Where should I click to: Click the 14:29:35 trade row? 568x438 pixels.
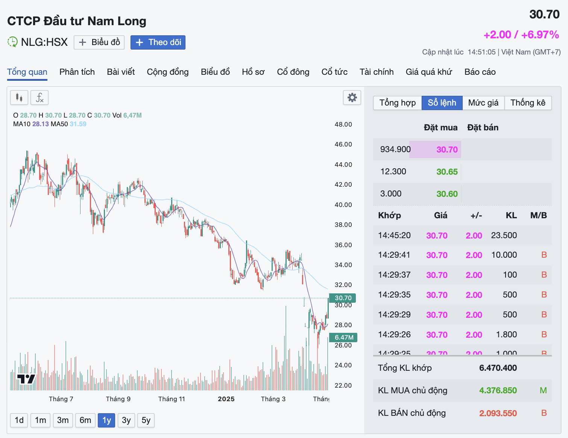click(x=462, y=295)
